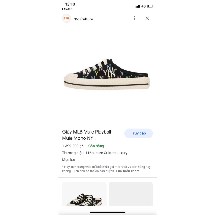Screen dimensions: 215x215
Task: Tap the cellular signal bars icon
Action: (x=138, y=6)
